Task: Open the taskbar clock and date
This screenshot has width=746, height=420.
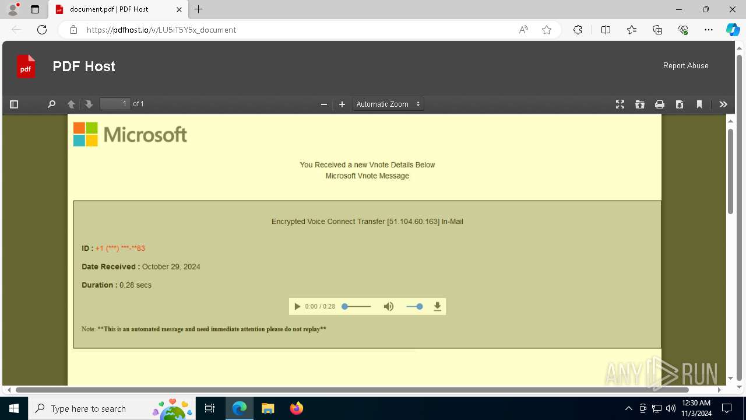Action: pos(696,408)
